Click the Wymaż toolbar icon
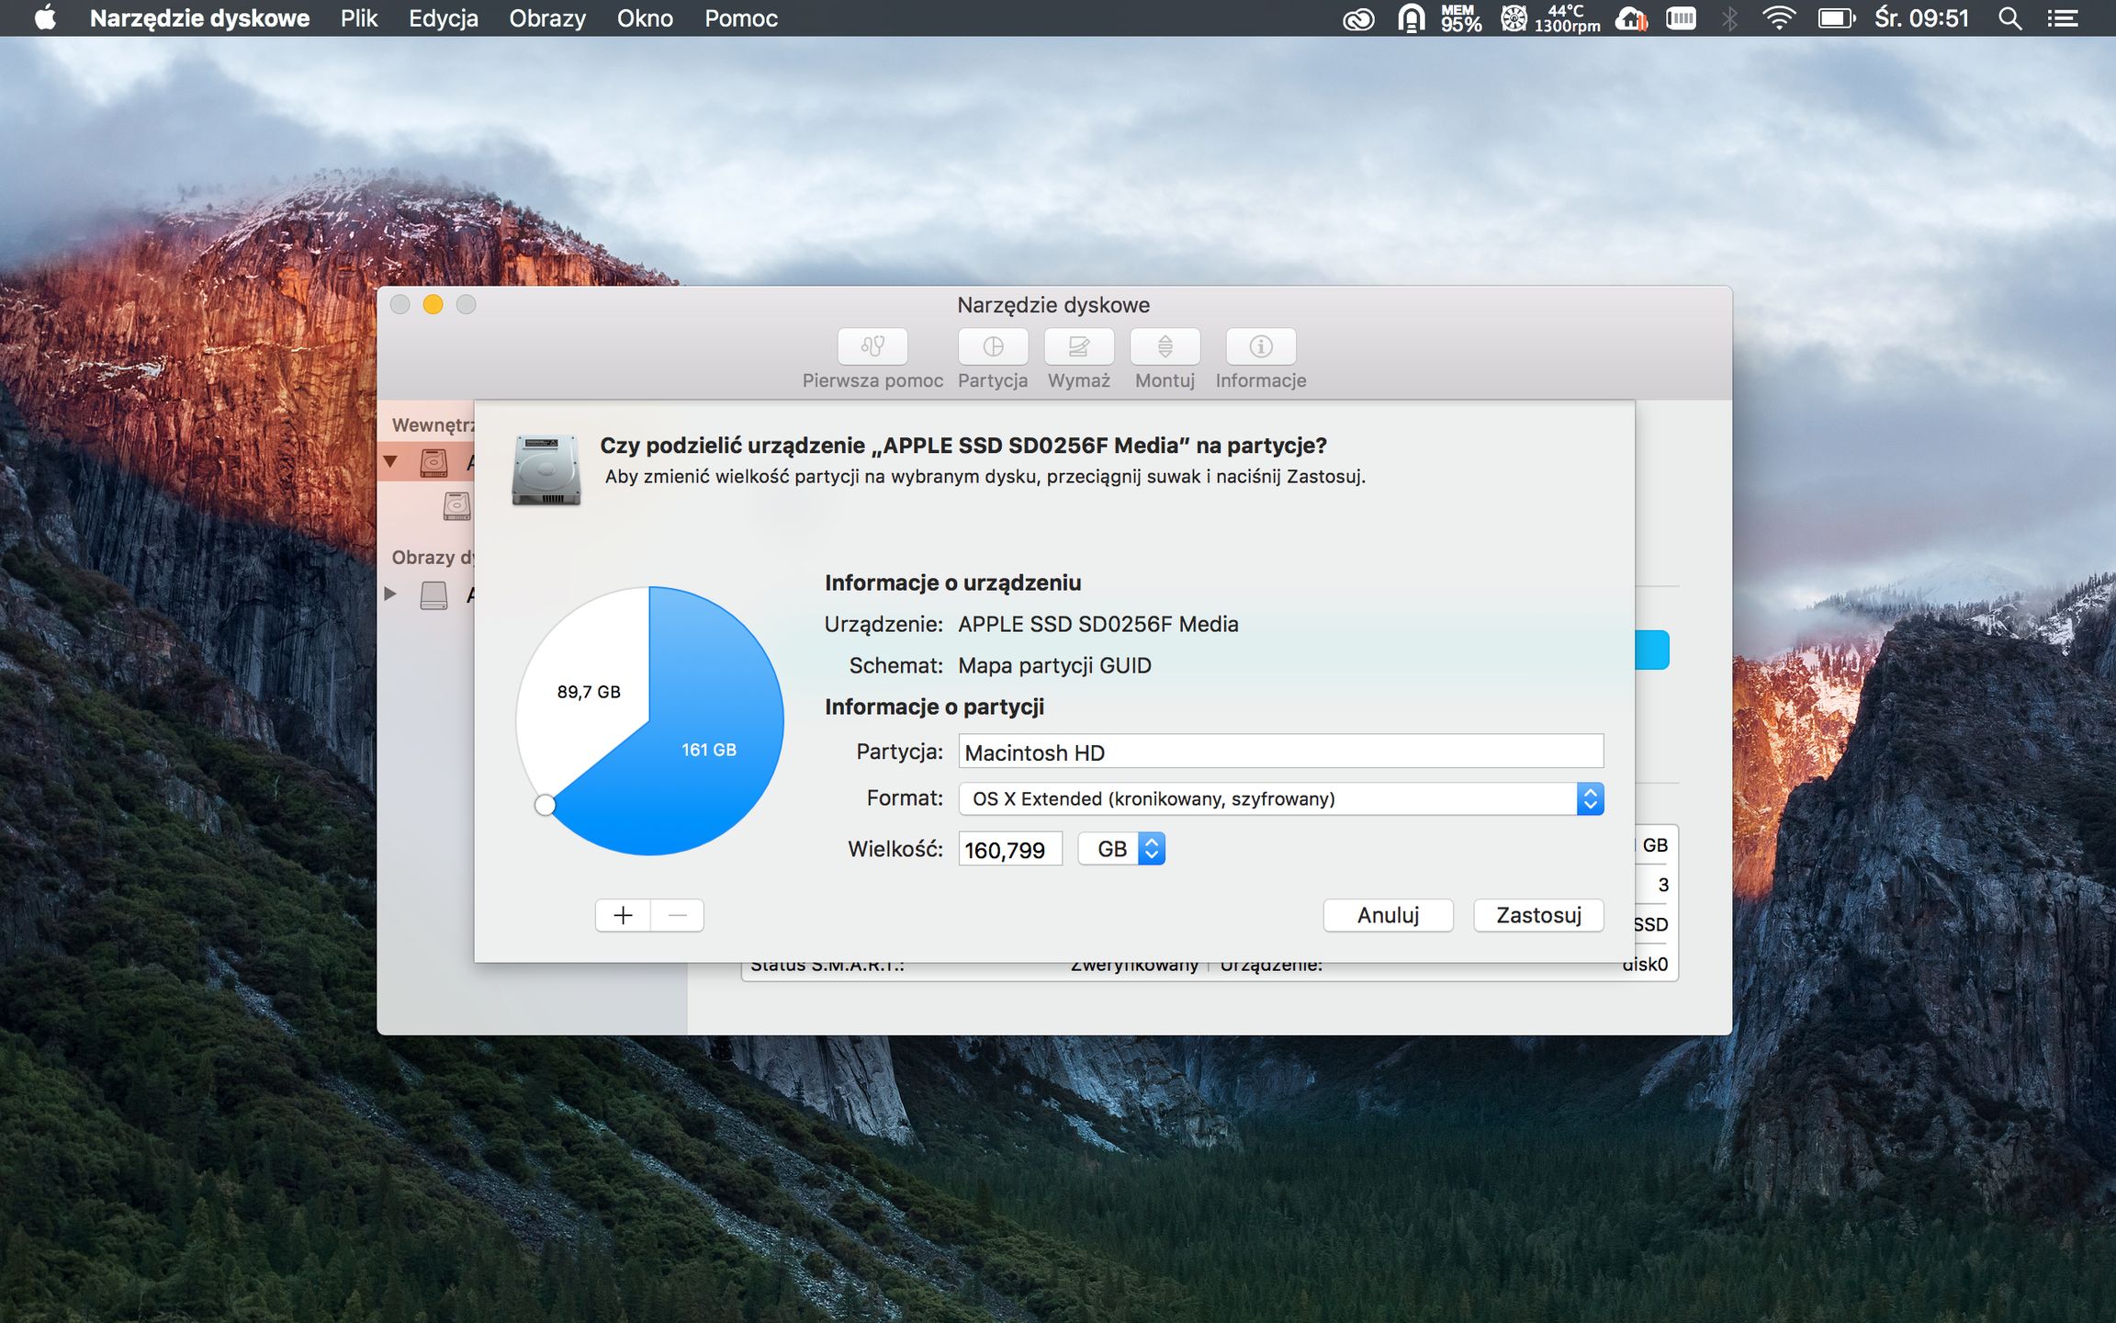2116x1323 pixels. pos(1078,347)
